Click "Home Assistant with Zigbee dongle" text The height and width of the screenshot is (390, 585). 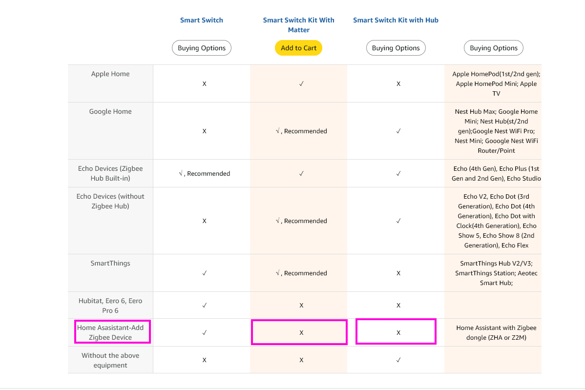coord(496,332)
